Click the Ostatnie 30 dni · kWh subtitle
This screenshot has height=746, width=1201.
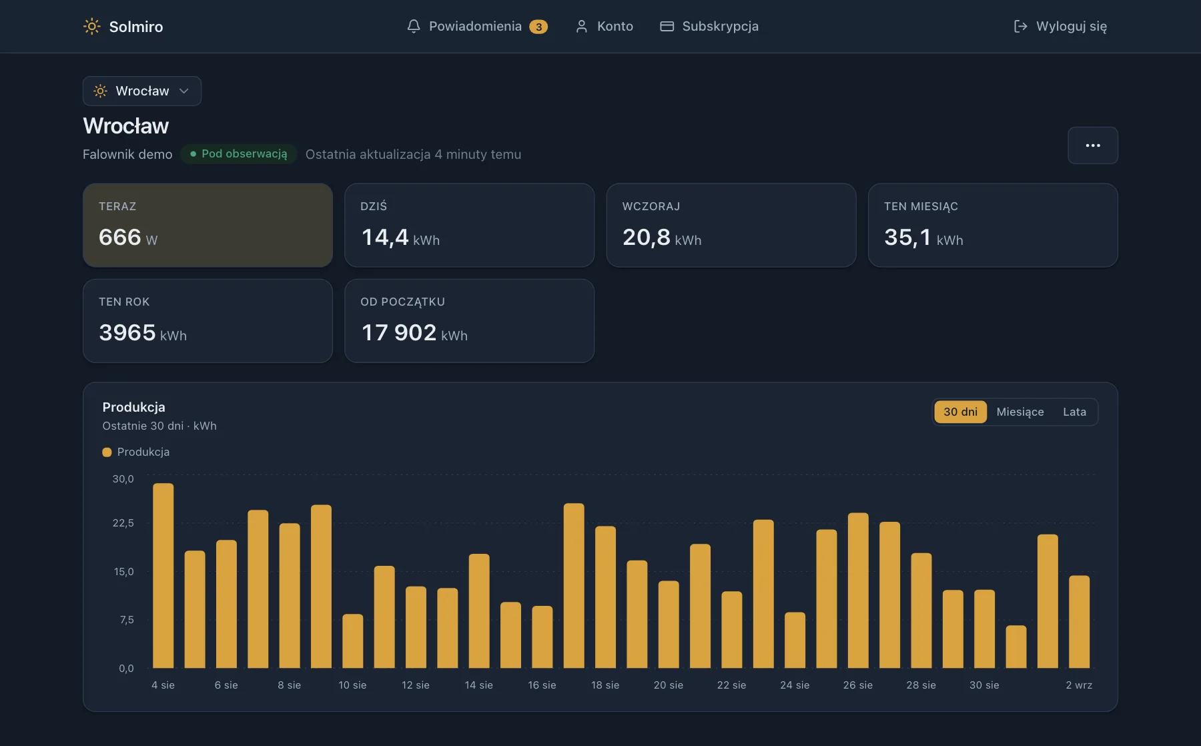(159, 426)
